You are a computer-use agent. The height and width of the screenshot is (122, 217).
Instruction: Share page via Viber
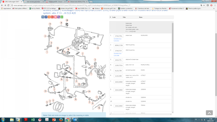point(59,17)
